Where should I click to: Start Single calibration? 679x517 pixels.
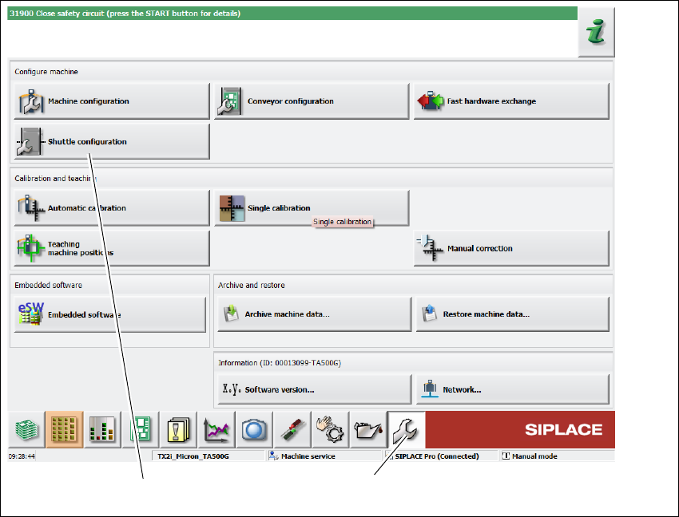[312, 208]
